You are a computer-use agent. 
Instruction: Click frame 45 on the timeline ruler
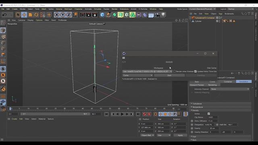coord(92,108)
